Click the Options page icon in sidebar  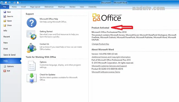pyautogui.click(x=5, y=66)
